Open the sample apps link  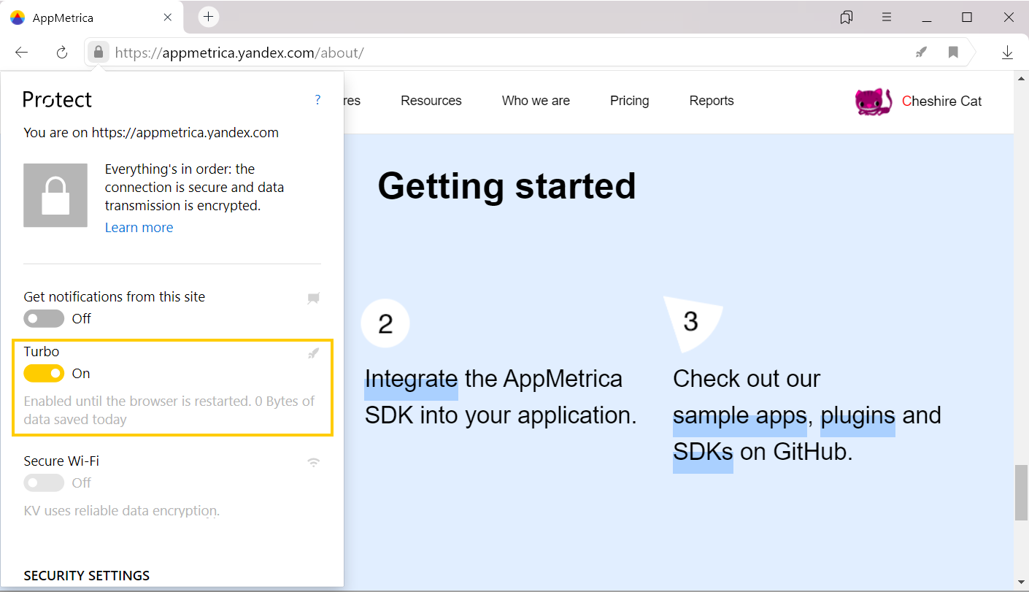[739, 415]
